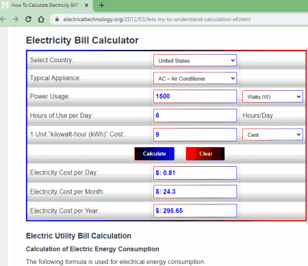The height and width of the screenshot is (266, 308).
Task: Click the red Clear button
Action: point(205,154)
